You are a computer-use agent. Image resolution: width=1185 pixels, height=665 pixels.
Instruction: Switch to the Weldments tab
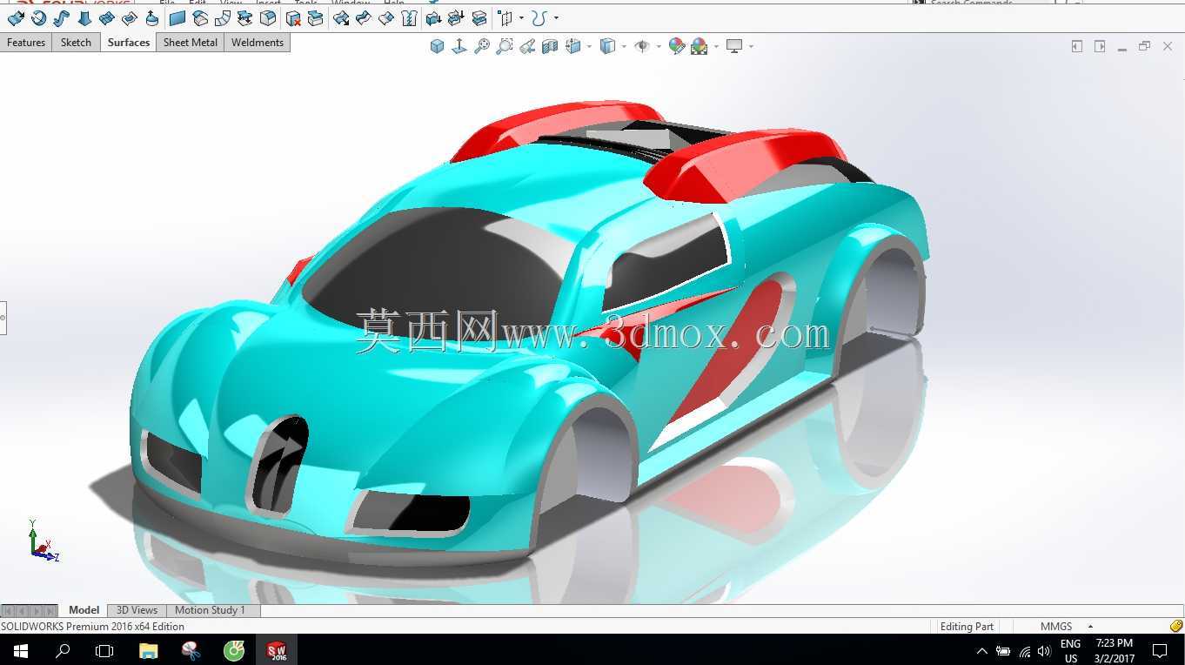258,43
